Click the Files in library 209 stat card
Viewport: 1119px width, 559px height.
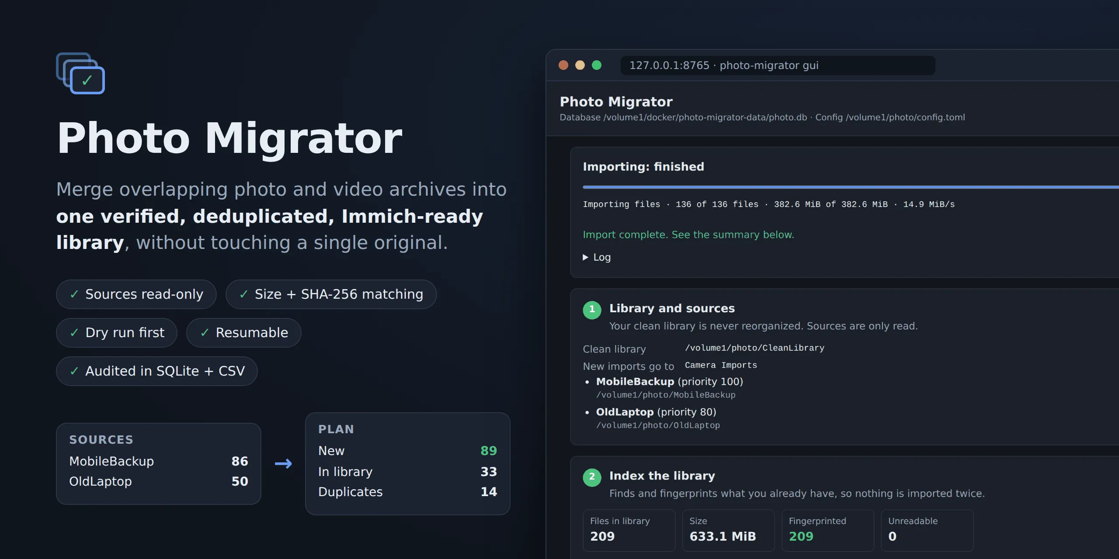coord(629,531)
